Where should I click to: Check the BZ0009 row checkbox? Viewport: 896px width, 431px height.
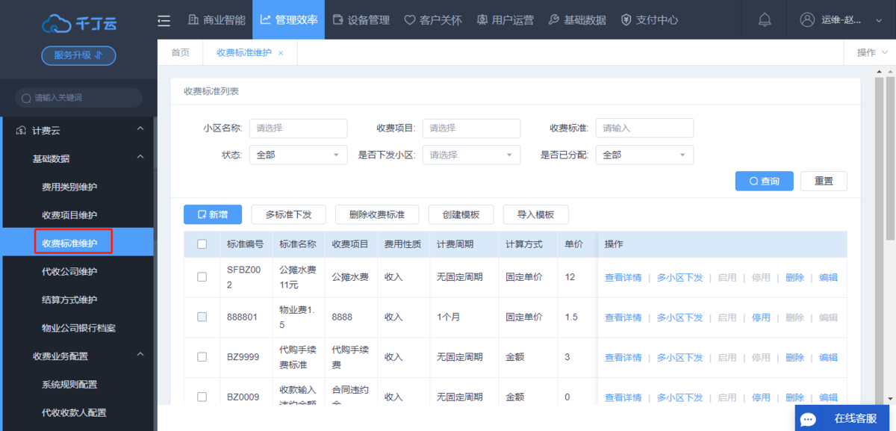tap(202, 397)
